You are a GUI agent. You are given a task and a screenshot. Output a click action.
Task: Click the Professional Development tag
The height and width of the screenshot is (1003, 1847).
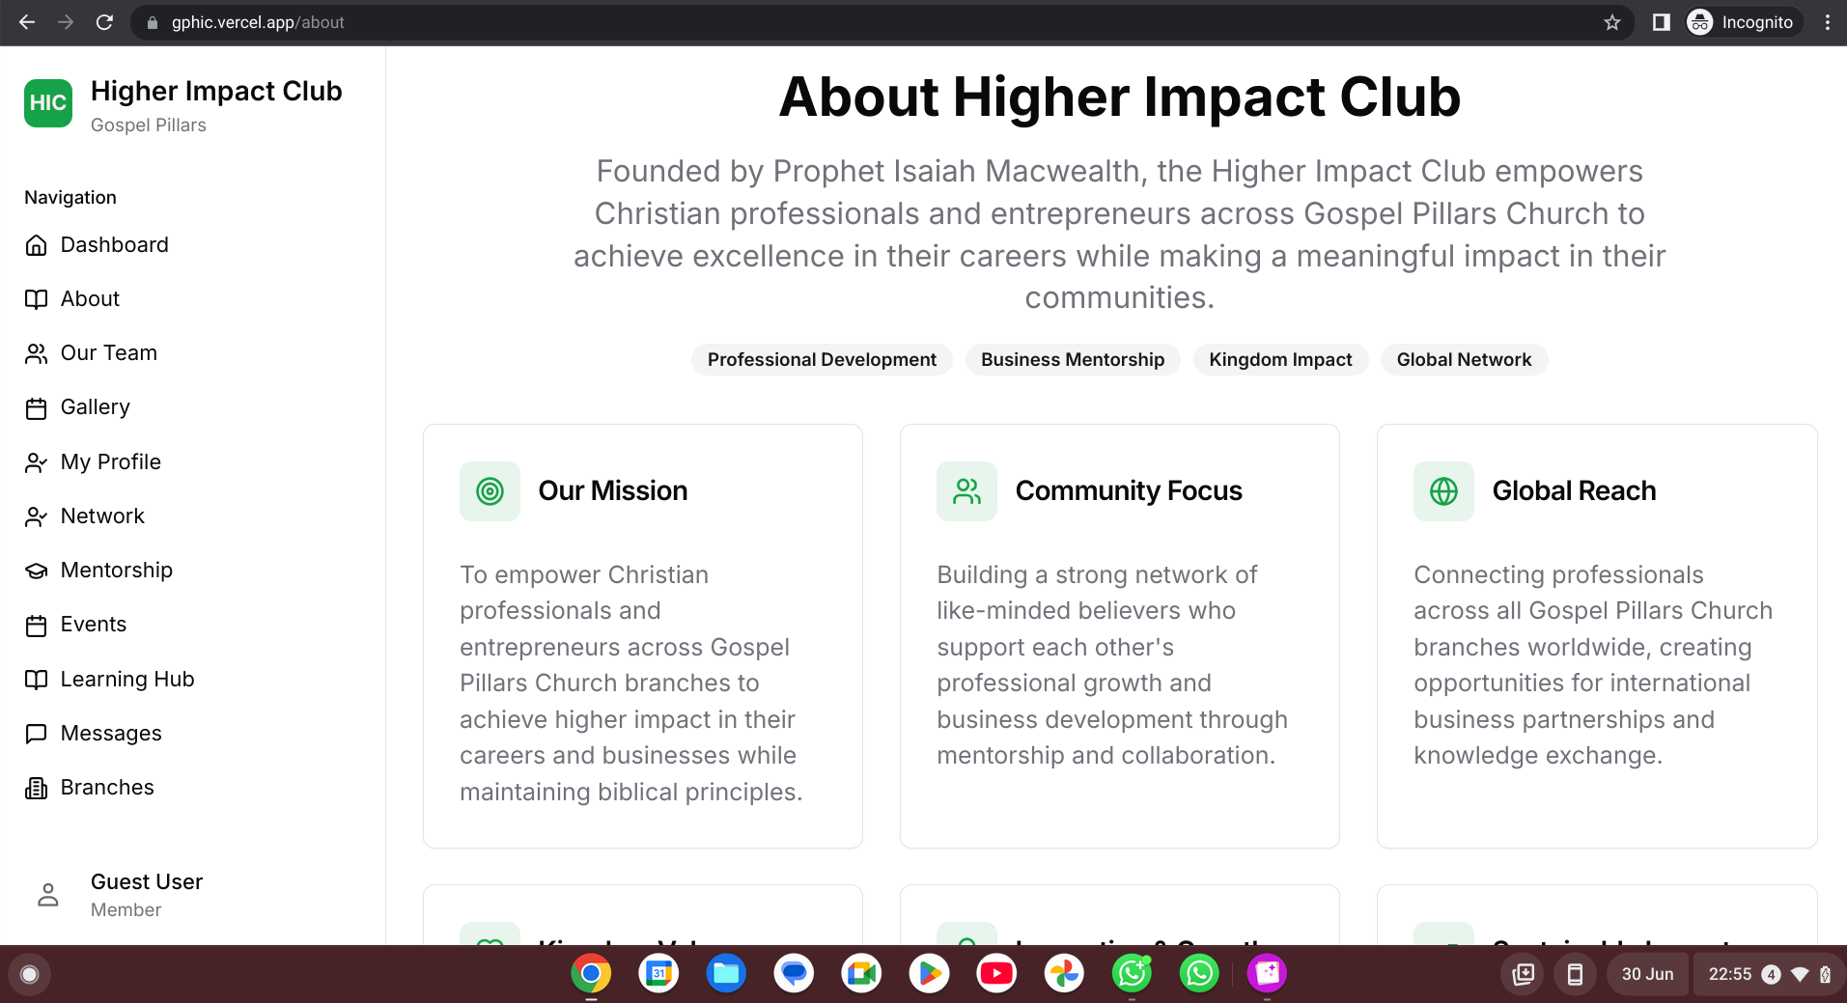click(822, 360)
